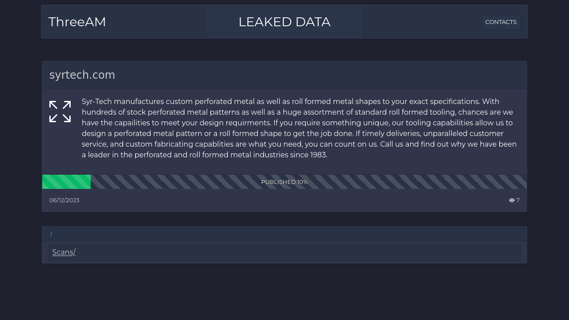Click the view count number 7

(x=518, y=200)
